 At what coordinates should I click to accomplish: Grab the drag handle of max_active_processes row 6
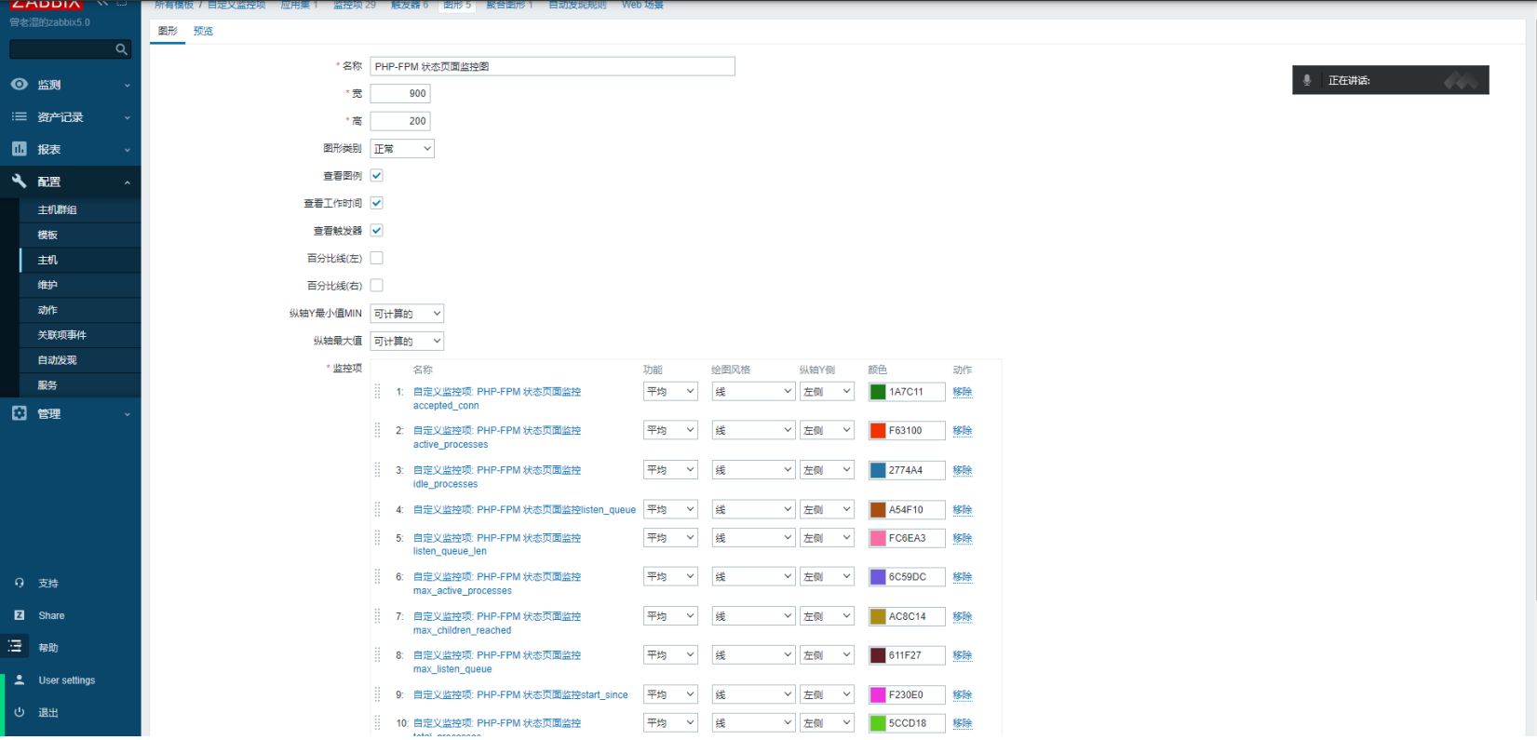377,577
